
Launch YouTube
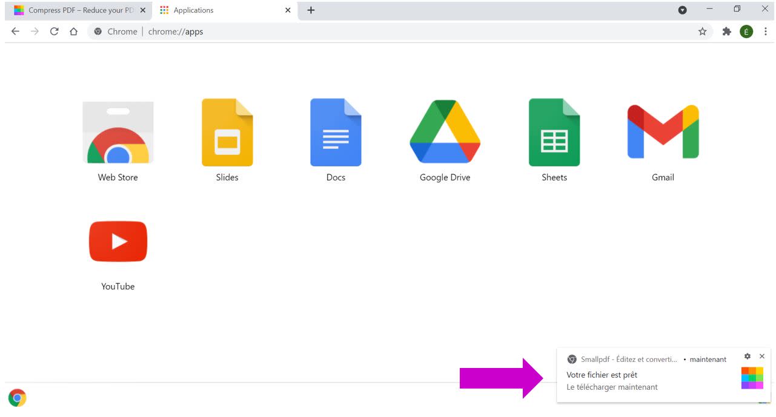tap(118, 241)
